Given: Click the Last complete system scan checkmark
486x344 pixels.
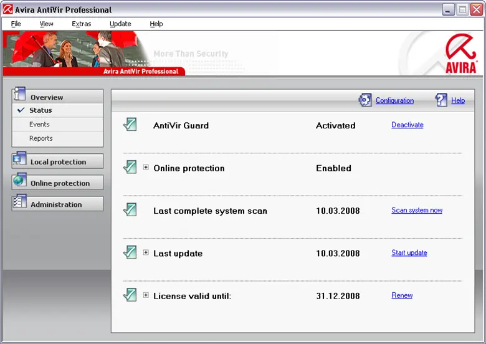Looking at the screenshot, I should pyautogui.click(x=130, y=210).
